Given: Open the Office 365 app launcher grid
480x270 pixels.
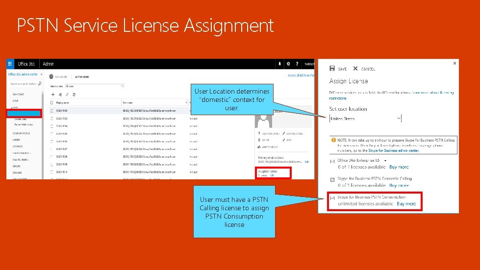Looking at the screenshot, I should click(x=10, y=64).
